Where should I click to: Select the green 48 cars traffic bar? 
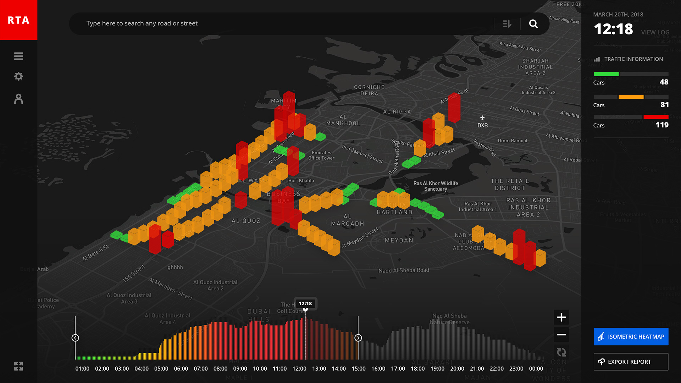tap(606, 74)
